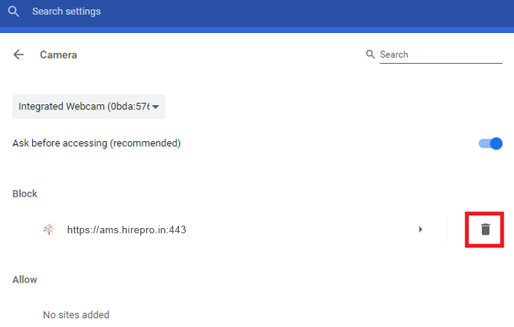Click the down arrow on the webcam selector
Image resolution: width=514 pixels, height=327 pixels.
click(156, 107)
